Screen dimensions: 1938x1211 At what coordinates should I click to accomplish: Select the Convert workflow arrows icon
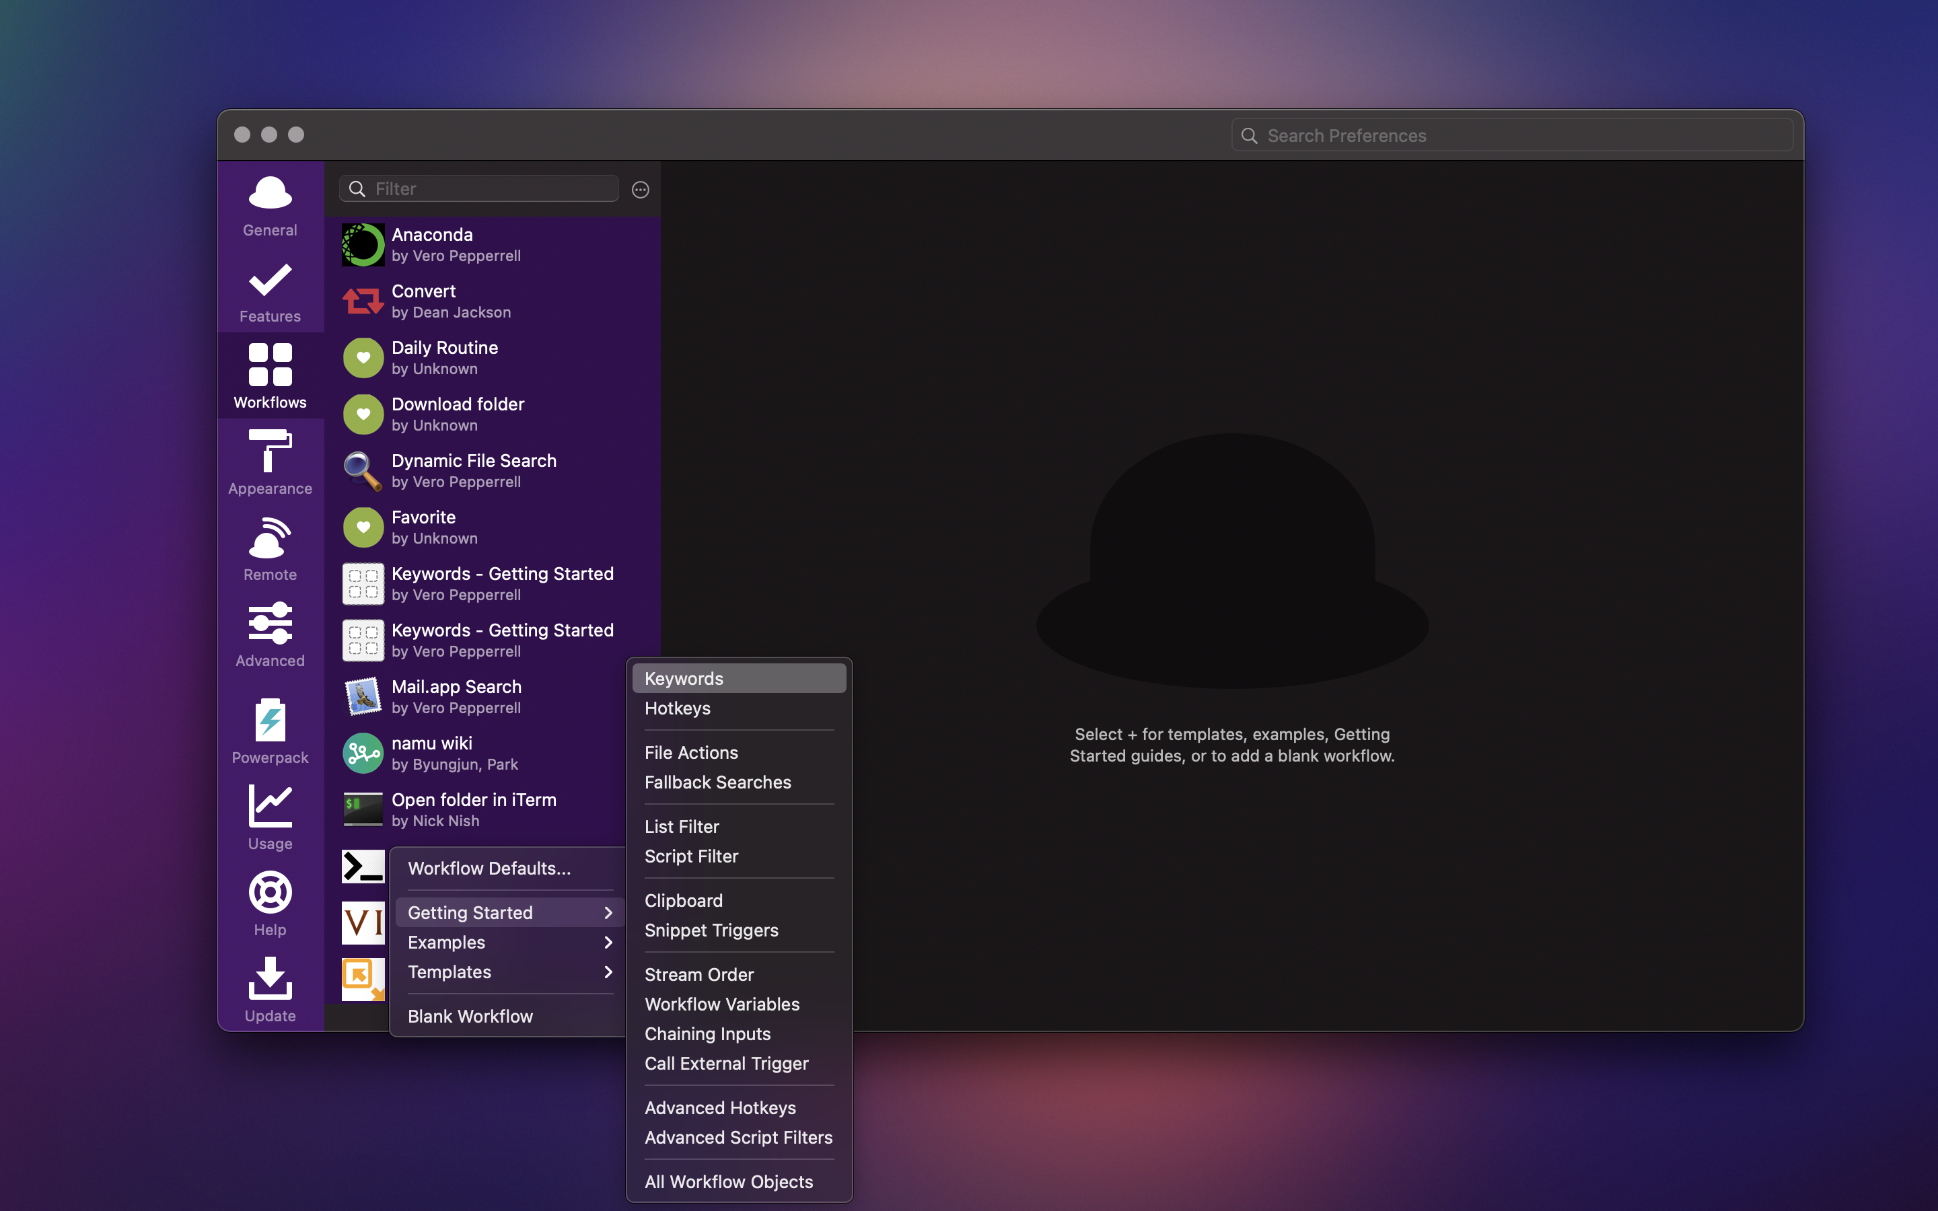(x=363, y=301)
